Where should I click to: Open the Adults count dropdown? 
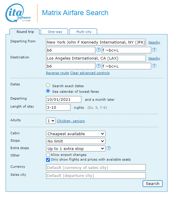tap(51, 121)
